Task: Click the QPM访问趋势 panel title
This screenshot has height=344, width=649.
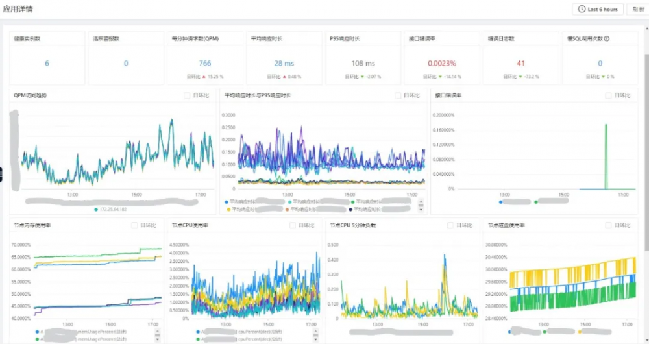Action: (x=31, y=95)
